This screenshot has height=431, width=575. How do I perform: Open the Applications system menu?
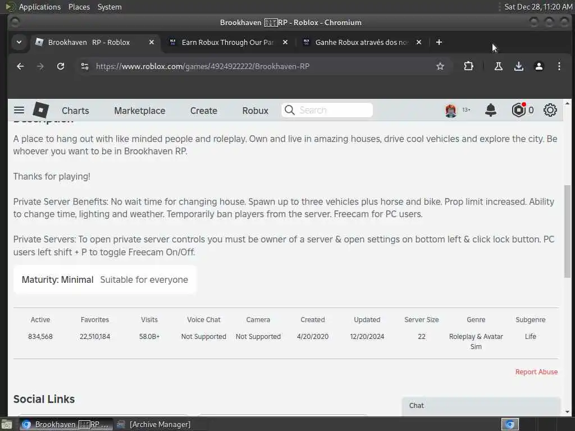40,7
